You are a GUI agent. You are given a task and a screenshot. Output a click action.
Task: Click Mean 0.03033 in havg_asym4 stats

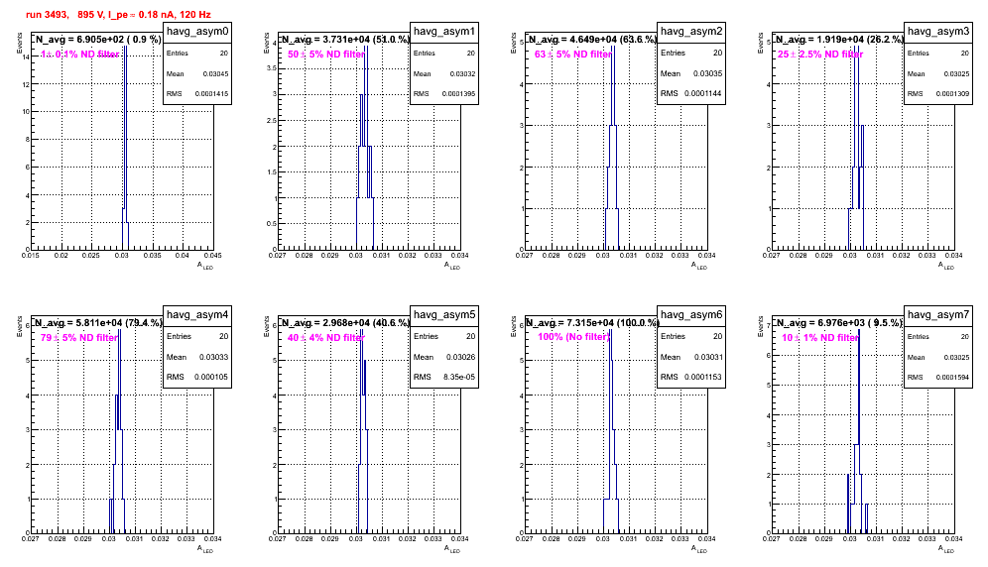click(x=197, y=357)
